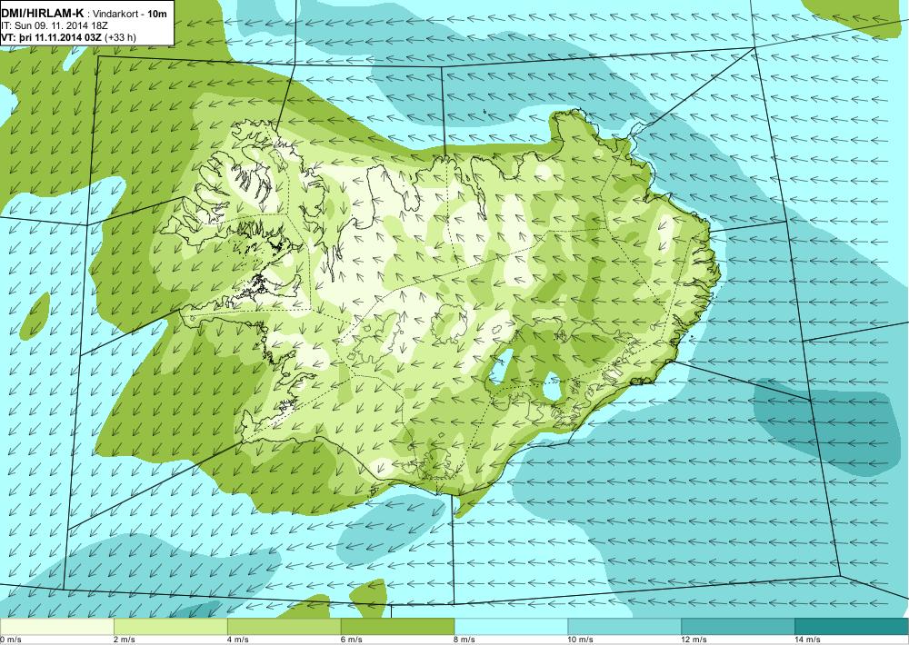
Task: Click the '4 m/s' legend label
Action: click(x=238, y=640)
